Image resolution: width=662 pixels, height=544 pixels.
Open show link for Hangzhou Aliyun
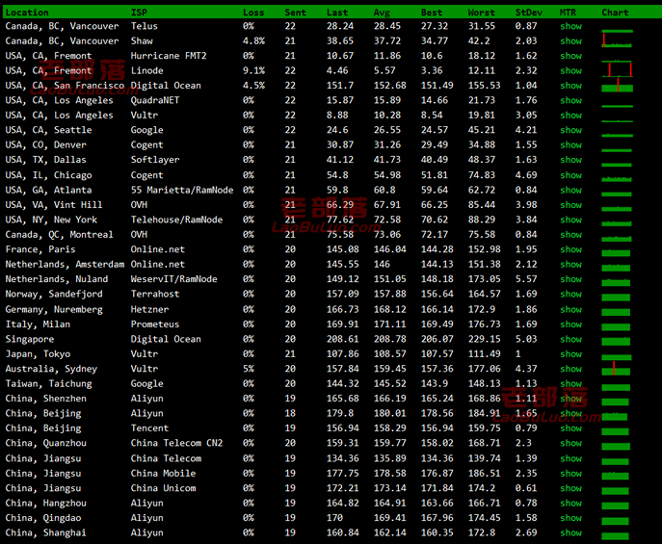570,503
